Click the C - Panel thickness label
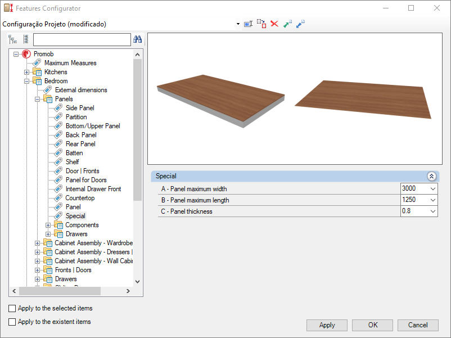Image resolution: width=451 pixels, height=338 pixels. 186,211
